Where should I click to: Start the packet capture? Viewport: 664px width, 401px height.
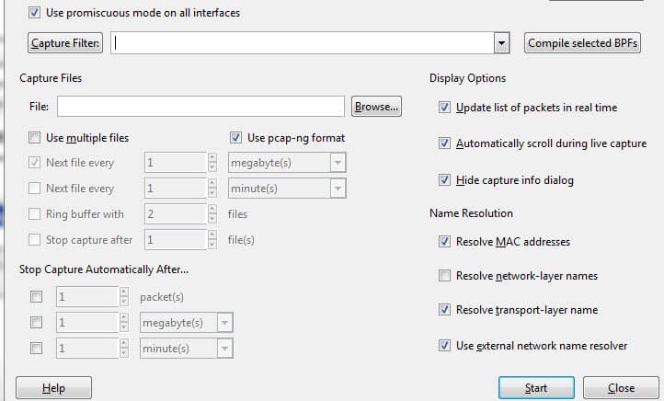[x=536, y=388]
